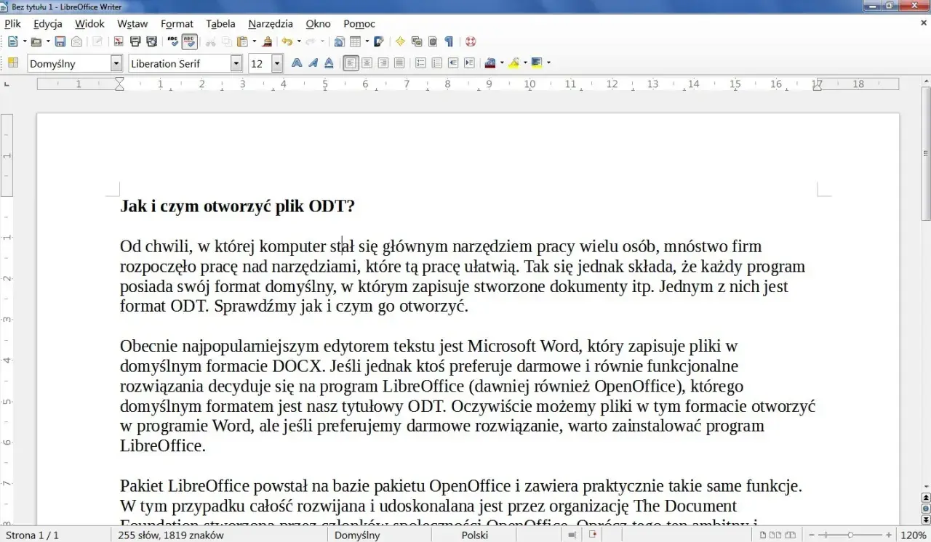Open the font color dropdown arrow
Image resolution: width=931 pixels, height=542 pixels.
tap(502, 63)
